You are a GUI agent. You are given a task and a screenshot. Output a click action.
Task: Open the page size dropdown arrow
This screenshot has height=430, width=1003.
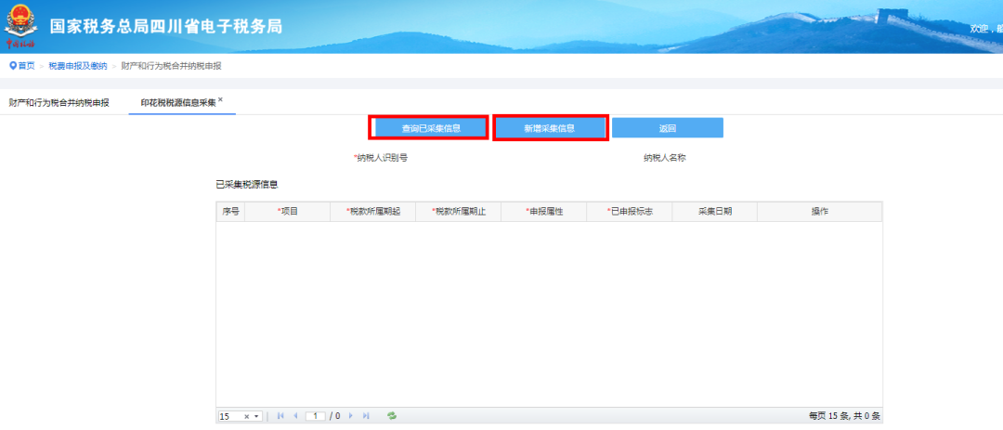[x=257, y=417]
